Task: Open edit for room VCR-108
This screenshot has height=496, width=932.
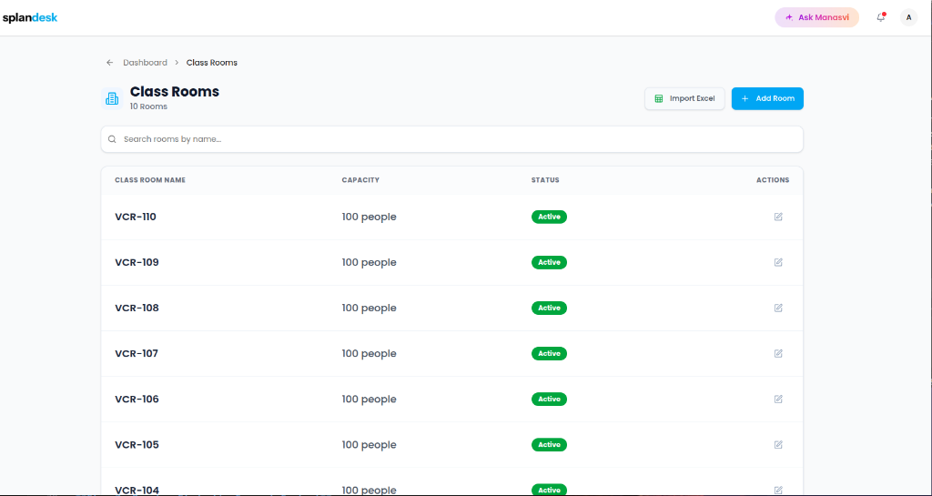Action: [x=778, y=308]
